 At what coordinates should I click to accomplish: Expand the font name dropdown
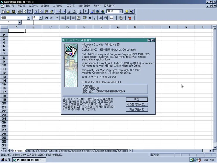tap(28, 18)
